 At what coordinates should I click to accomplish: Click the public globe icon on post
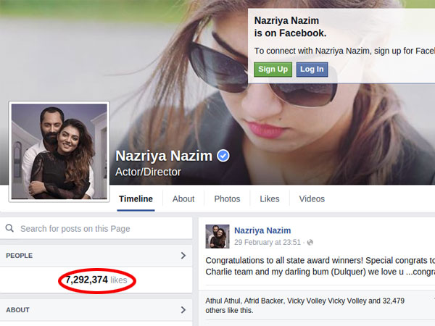point(310,243)
